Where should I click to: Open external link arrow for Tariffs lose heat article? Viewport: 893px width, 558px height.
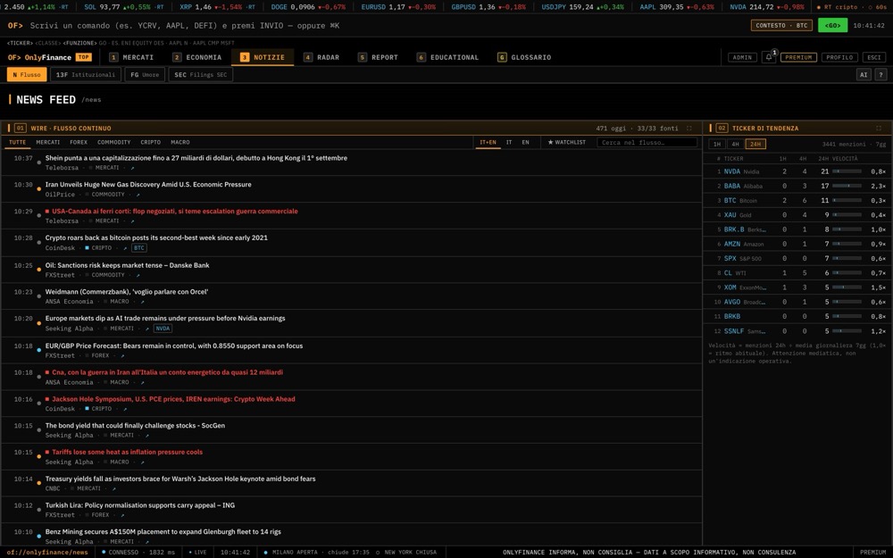click(142, 462)
